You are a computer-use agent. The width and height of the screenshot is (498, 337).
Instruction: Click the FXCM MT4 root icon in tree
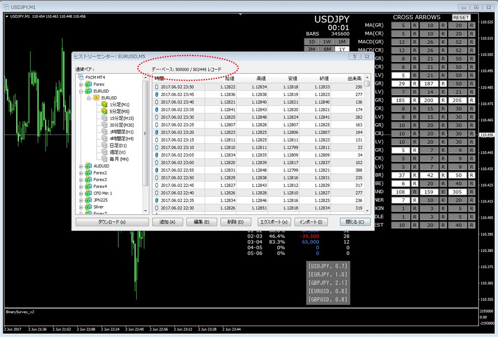point(80,78)
